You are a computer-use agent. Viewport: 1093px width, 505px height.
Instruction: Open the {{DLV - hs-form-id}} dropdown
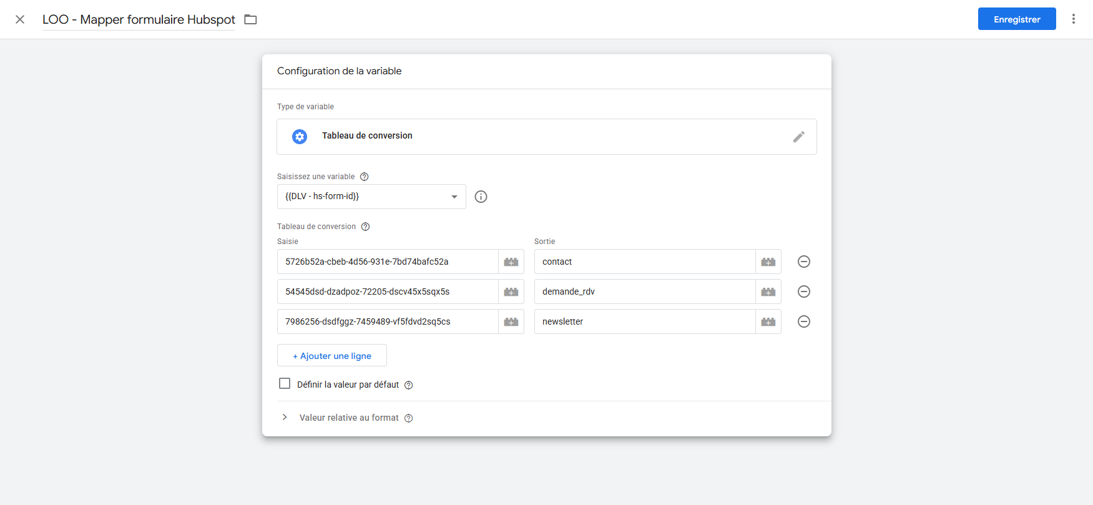pos(371,197)
